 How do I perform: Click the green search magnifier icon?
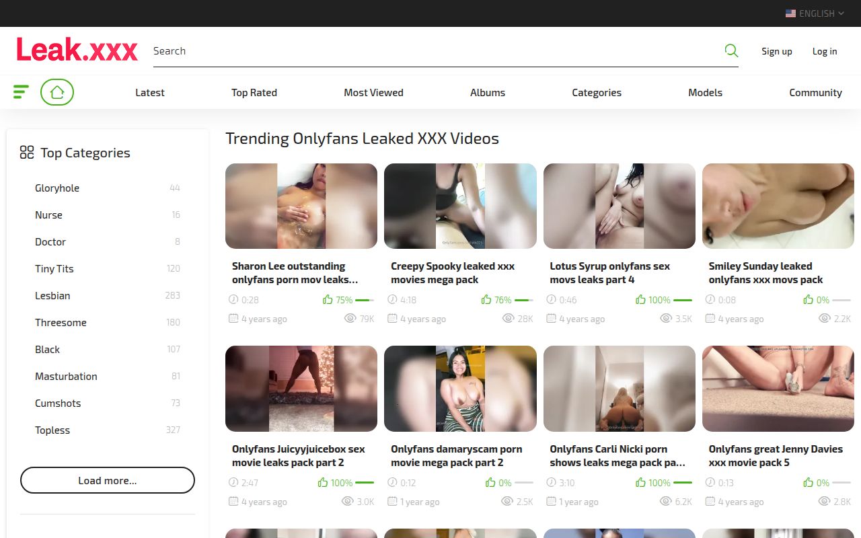click(x=731, y=50)
